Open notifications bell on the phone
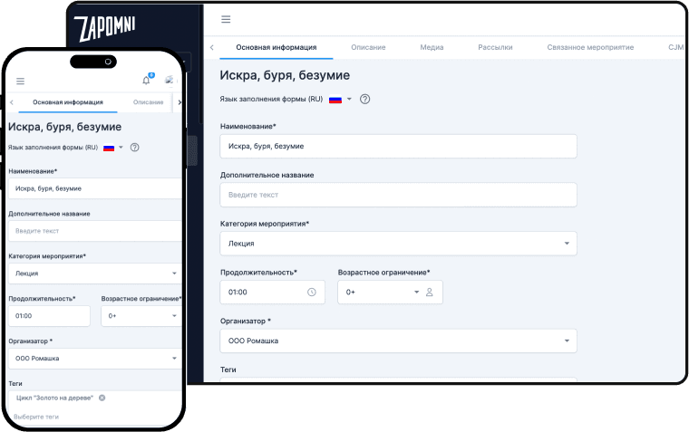The width and height of the screenshot is (689, 432). tap(147, 81)
